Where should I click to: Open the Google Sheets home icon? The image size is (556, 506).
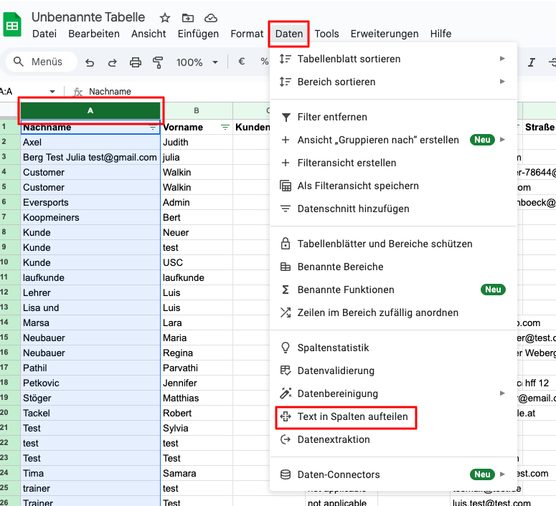12,25
